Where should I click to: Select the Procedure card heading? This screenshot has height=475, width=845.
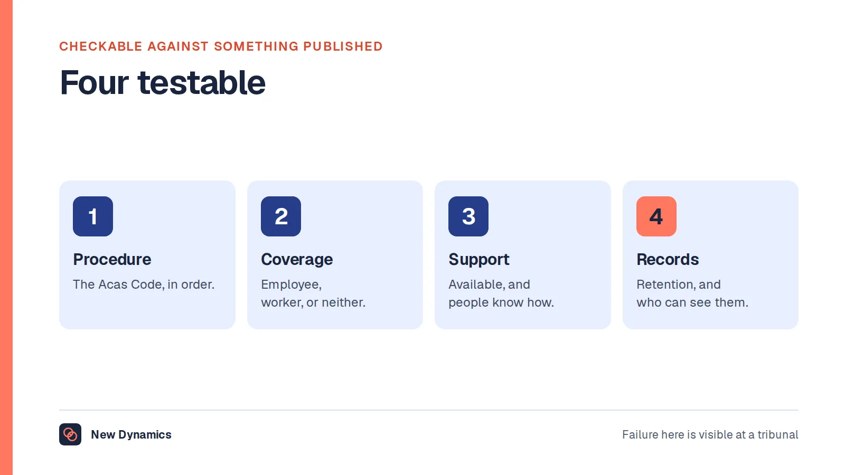(112, 260)
